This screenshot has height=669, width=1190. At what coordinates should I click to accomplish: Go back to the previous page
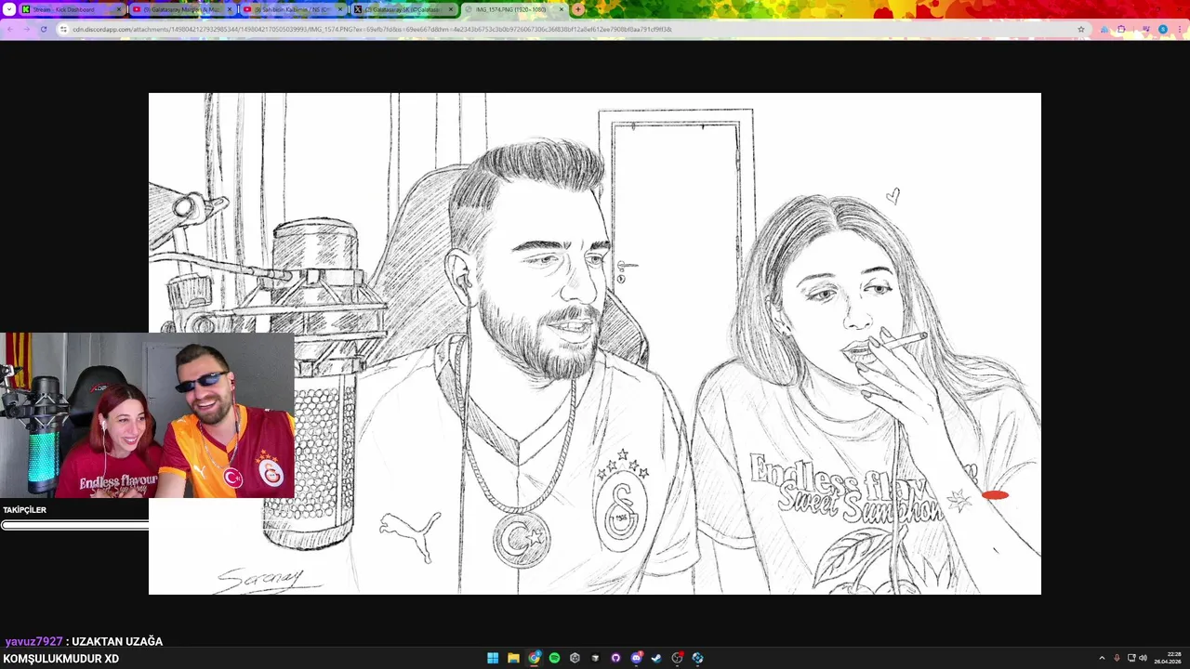click(9, 29)
